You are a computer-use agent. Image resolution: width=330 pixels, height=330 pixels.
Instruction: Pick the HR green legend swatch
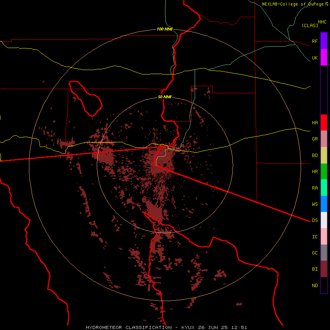point(324,171)
